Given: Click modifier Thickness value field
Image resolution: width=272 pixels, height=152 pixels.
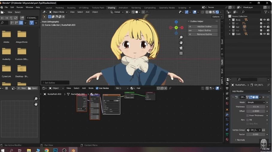Looking at the screenshot, I should [x=256, y=107].
